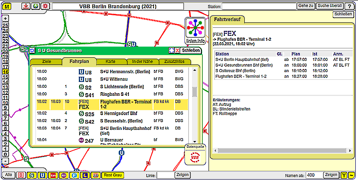Select the Fahrtverlauf tab

pos(227,19)
